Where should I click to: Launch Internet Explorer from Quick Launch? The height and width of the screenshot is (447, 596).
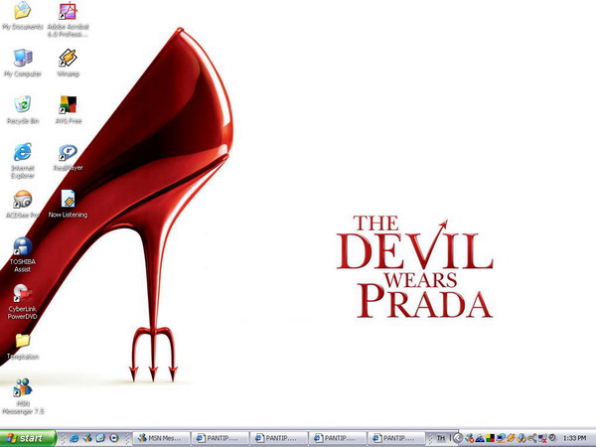point(74,438)
